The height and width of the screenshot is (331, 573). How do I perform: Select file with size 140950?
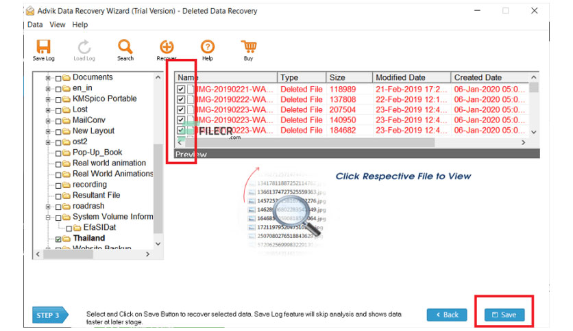point(343,120)
